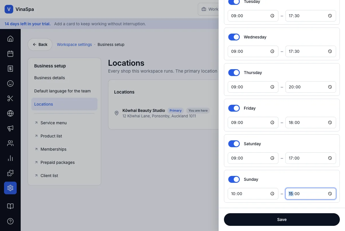
Task: Open the clock picker for Friday closing time
Action: click(330, 123)
